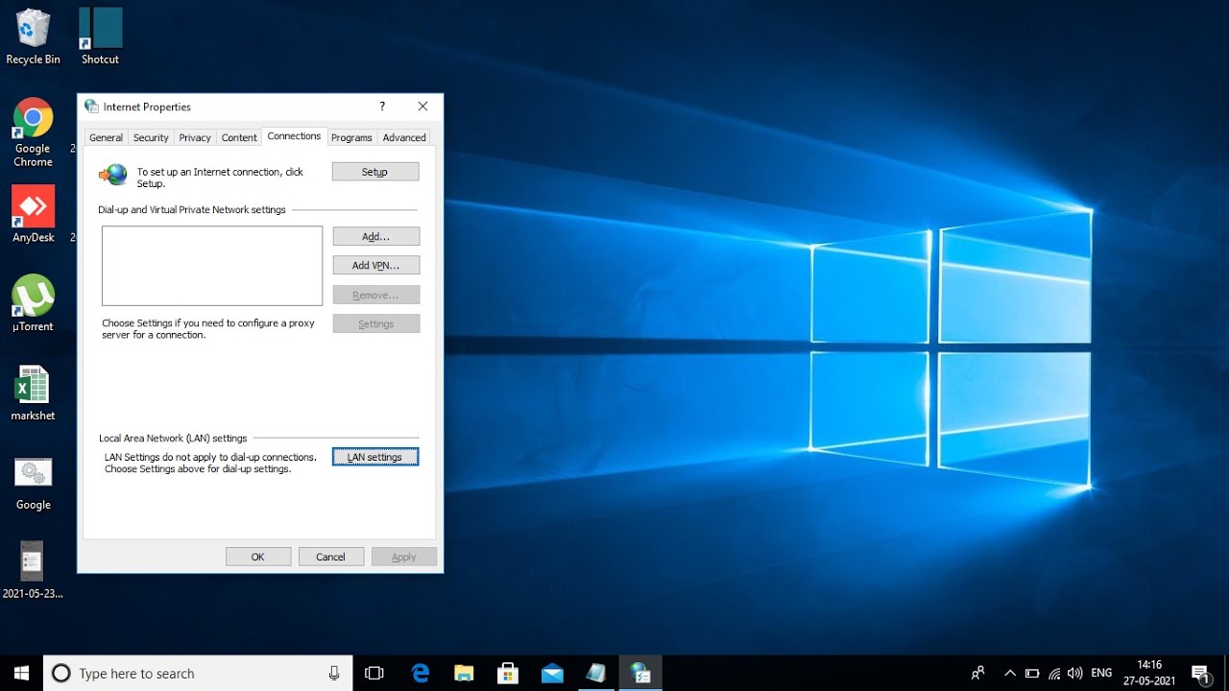Screen dimensions: 1229x691
Task: Open the marksheet Excel file icon
Action: point(33,393)
